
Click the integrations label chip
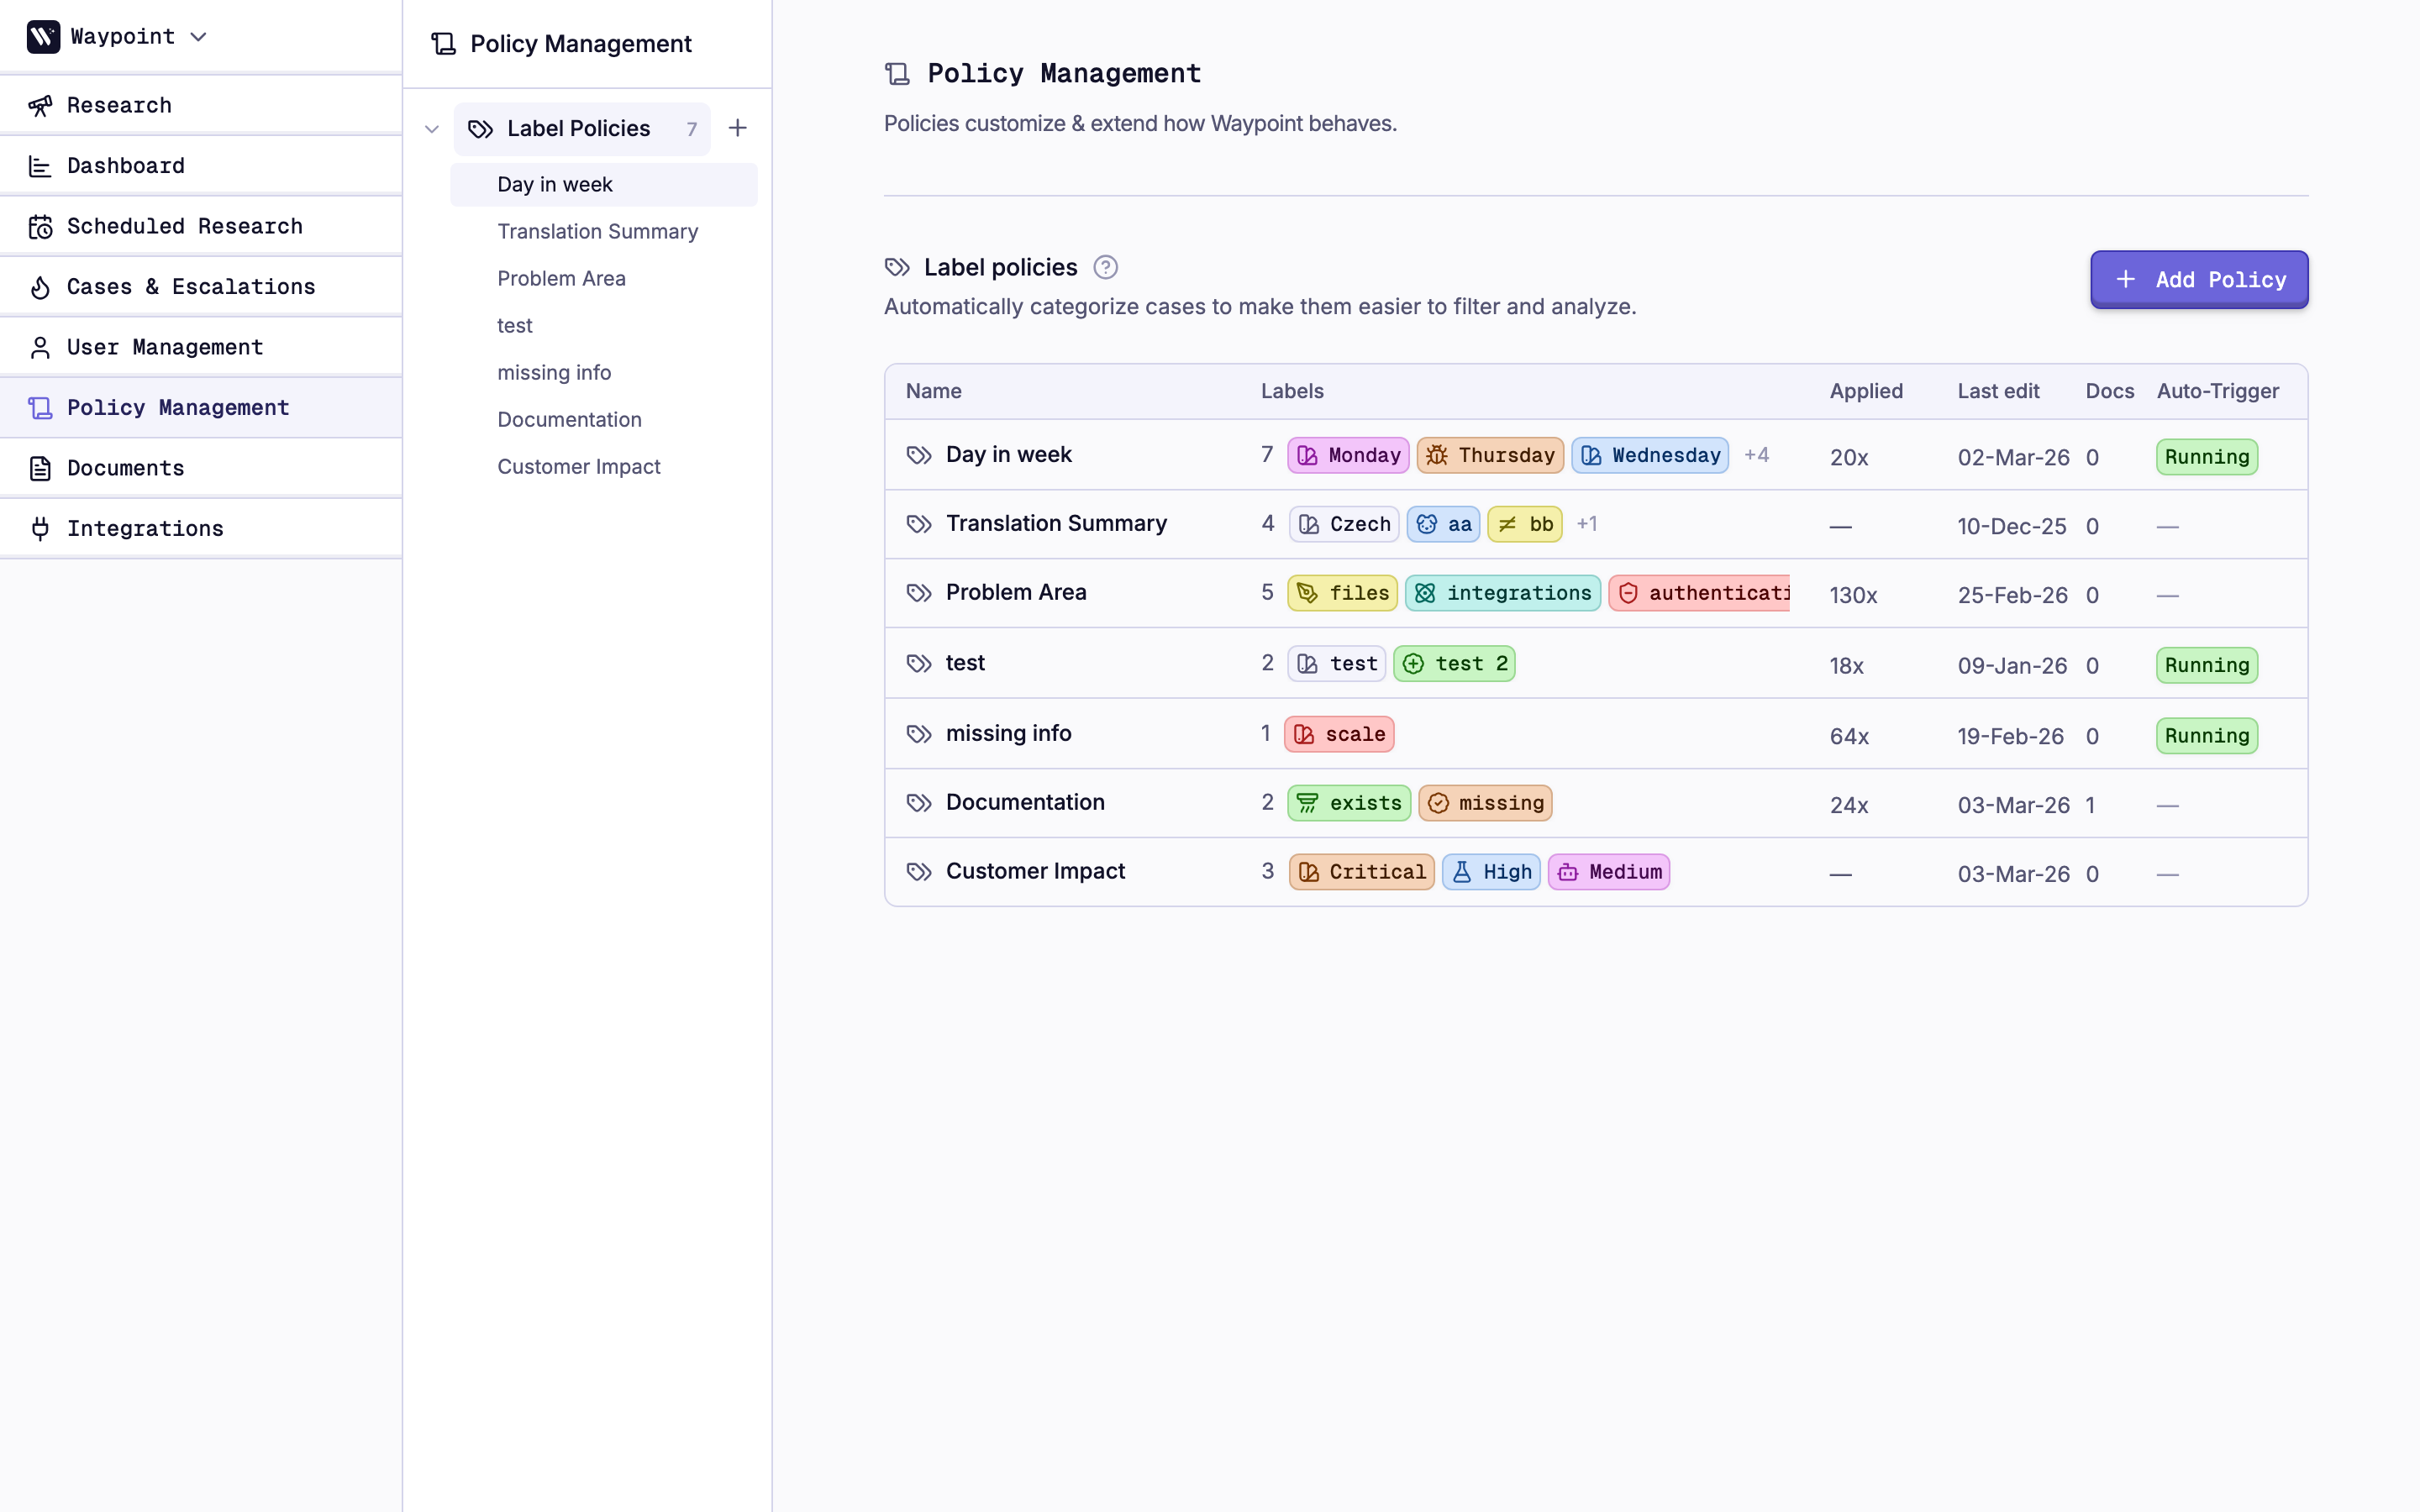pyautogui.click(x=1503, y=593)
